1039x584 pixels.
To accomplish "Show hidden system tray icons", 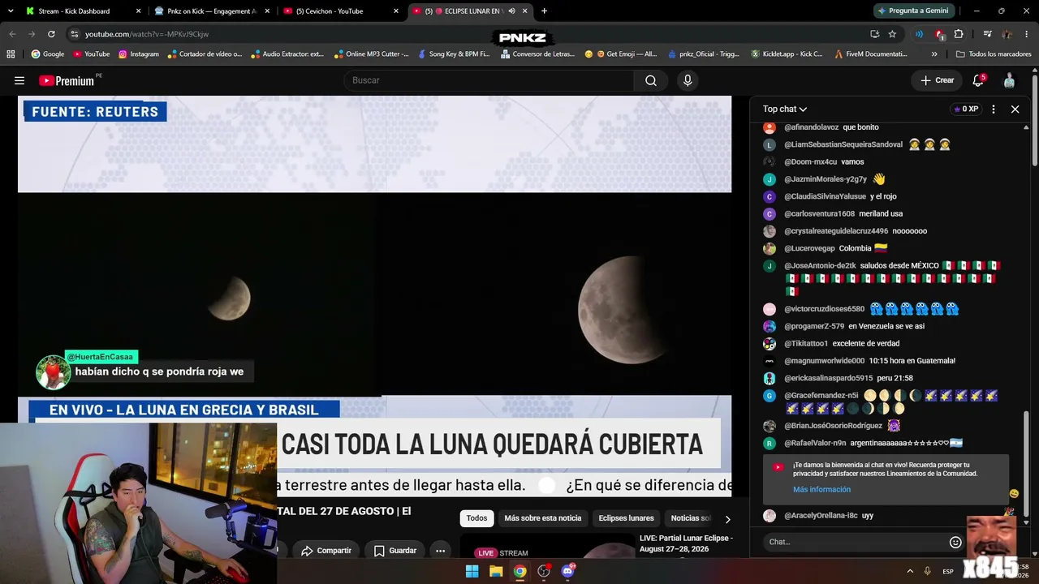I will click(909, 571).
